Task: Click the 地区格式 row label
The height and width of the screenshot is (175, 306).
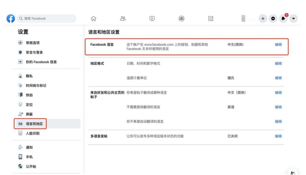Action: (x=97, y=63)
